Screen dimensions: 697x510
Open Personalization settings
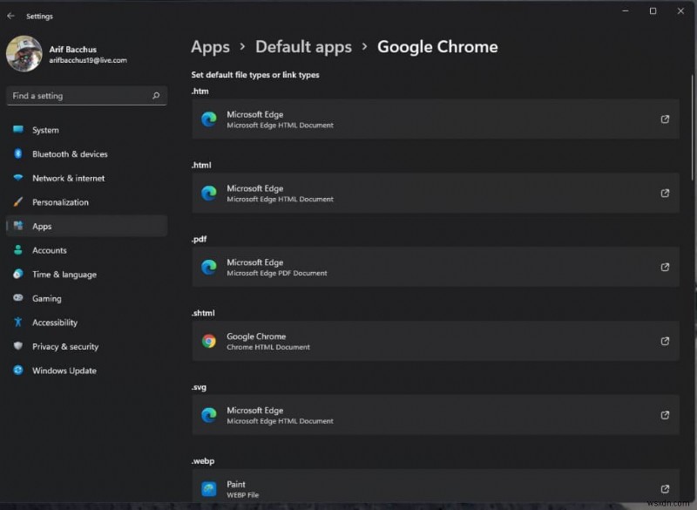[x=64, y=201]
